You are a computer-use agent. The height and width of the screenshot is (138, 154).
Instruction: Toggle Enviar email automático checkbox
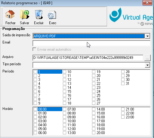(x=34, y=50)
